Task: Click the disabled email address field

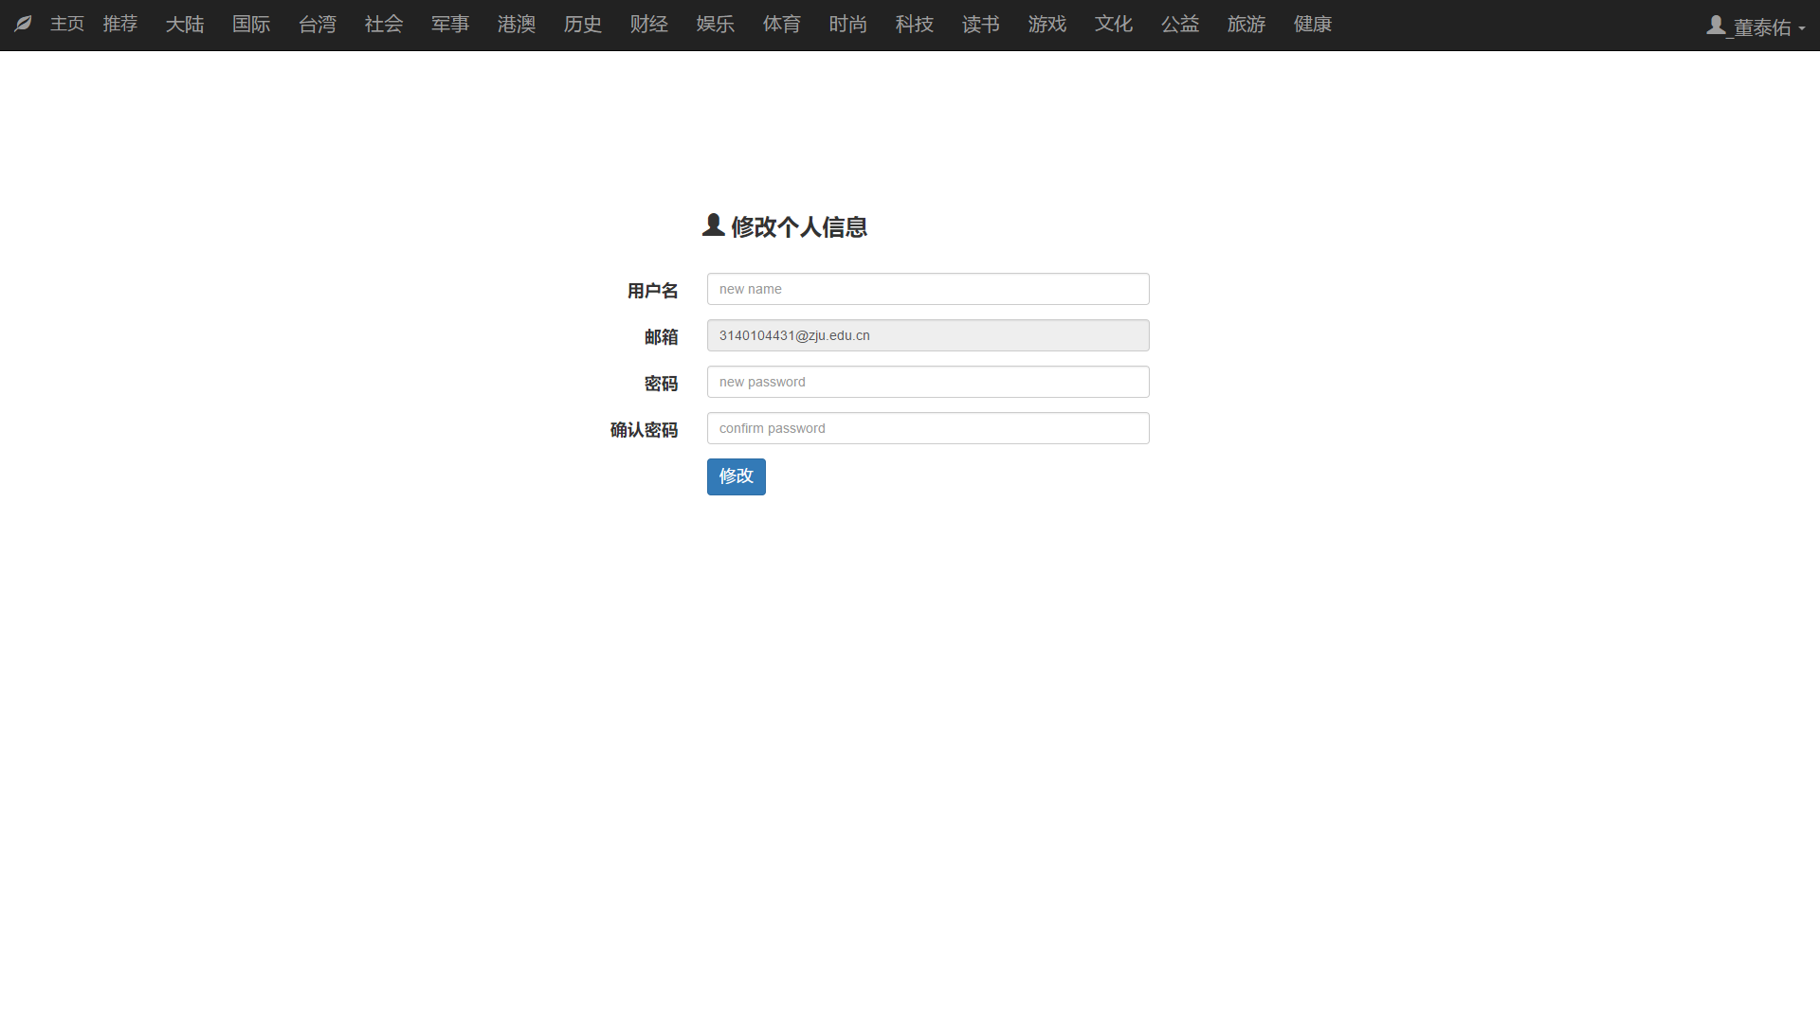Action: pyautogui.click(x=928, y=335)
